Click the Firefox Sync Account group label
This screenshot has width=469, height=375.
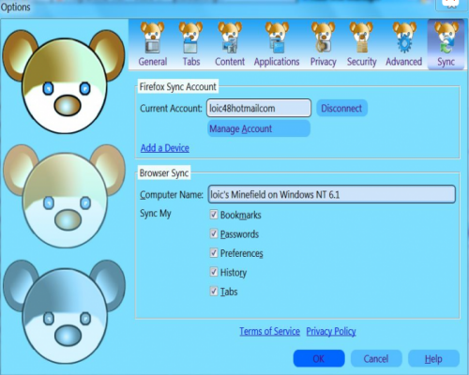177,86
